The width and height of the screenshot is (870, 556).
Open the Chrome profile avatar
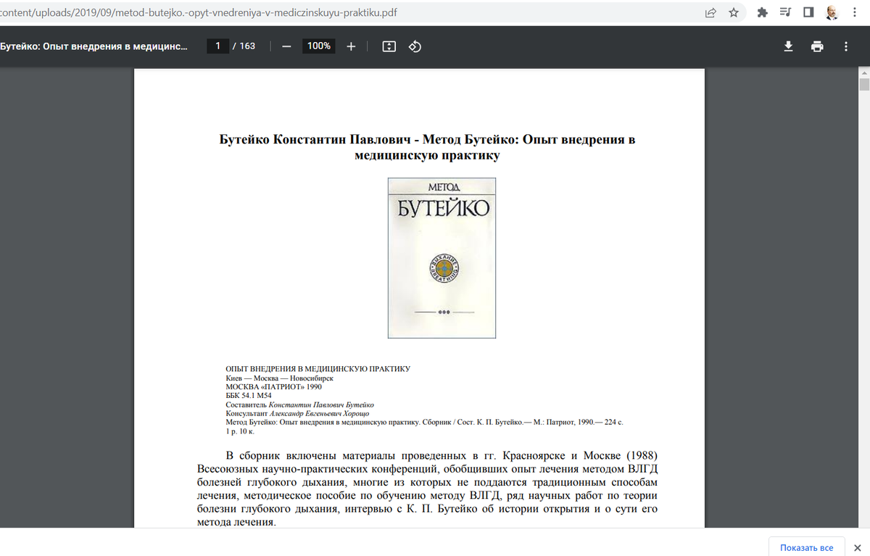click(x=832, y=12)
